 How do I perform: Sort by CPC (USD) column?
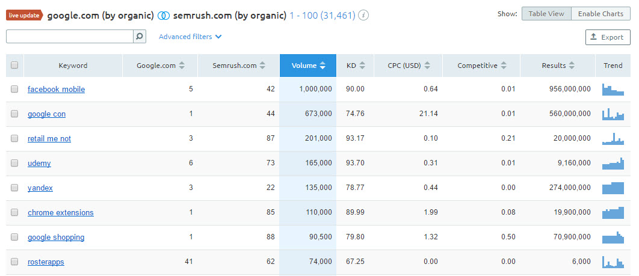click(x=408, y=66)
